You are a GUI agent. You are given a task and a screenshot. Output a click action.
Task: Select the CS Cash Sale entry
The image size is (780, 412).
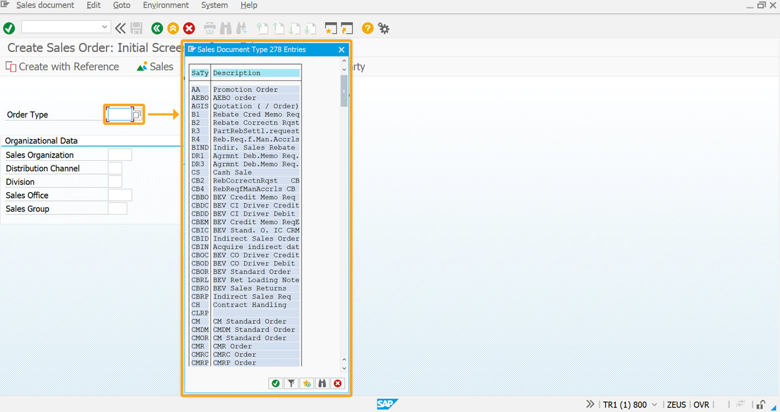tap(245, 173)
